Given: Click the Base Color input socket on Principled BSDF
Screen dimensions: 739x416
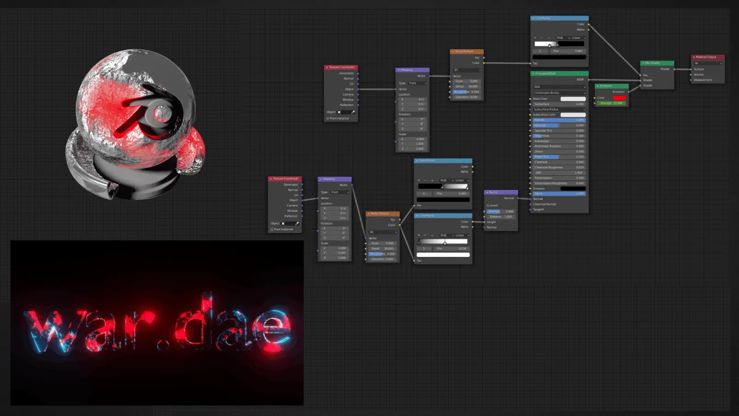Looking at the screenshot, I should [530, 99].
